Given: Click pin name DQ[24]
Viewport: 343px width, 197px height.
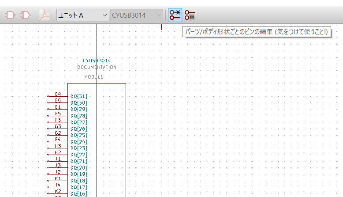Looking at the screenshot, I should (79, 142).
